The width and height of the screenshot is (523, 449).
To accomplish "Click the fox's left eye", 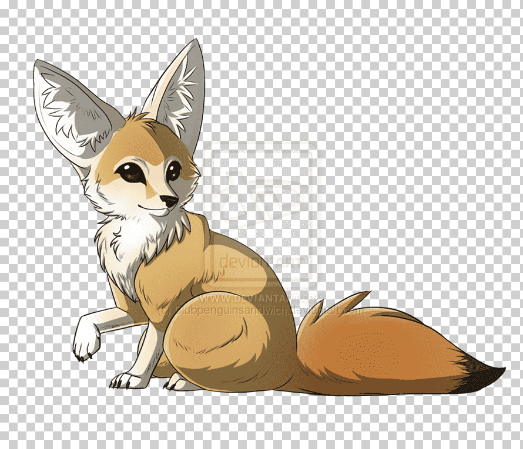I will tap(131, 173).
